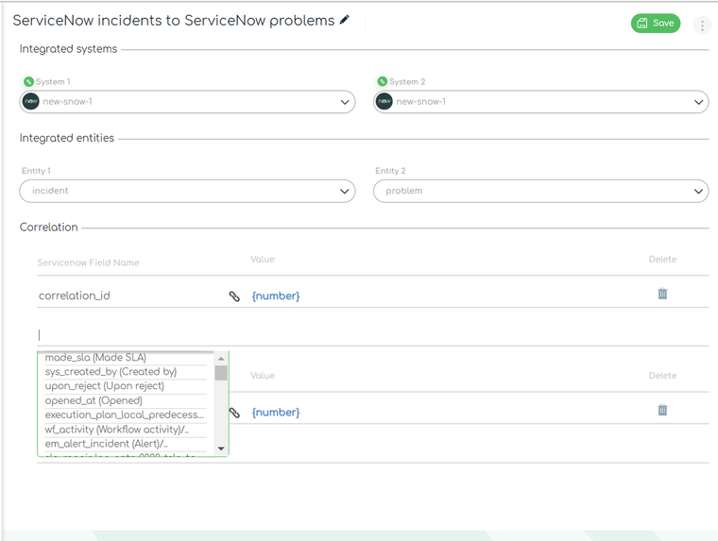Select sys_created_by (Created by) option
Image resolution: width=718 pixels, height=541 pixels.
click(x=126, y=372)
